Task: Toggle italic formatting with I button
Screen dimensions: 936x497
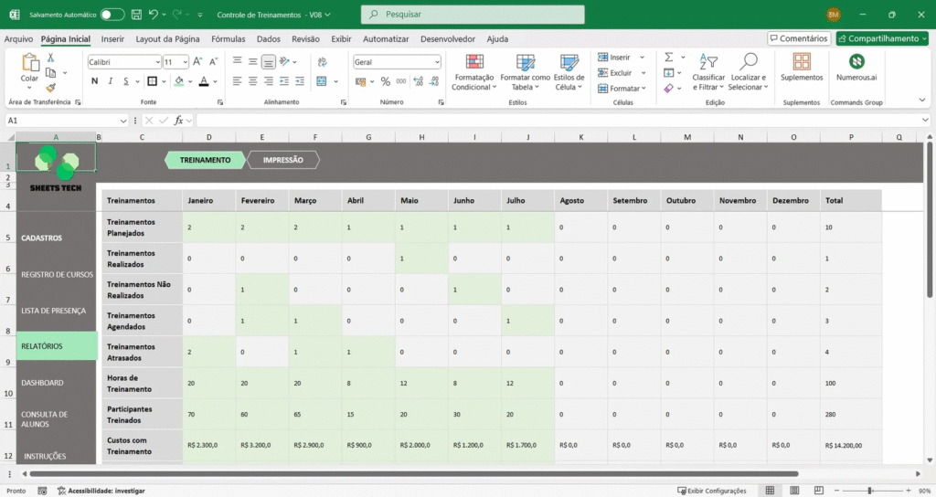Action: pos(110,81)
